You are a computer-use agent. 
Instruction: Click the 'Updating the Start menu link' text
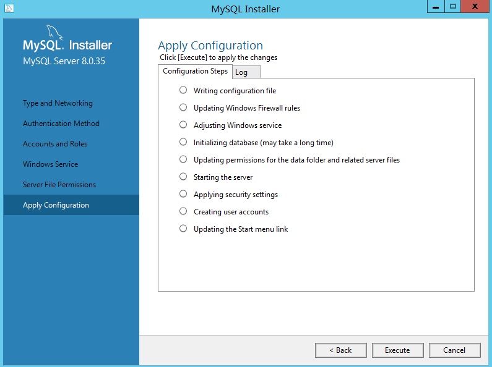[241, 229]
